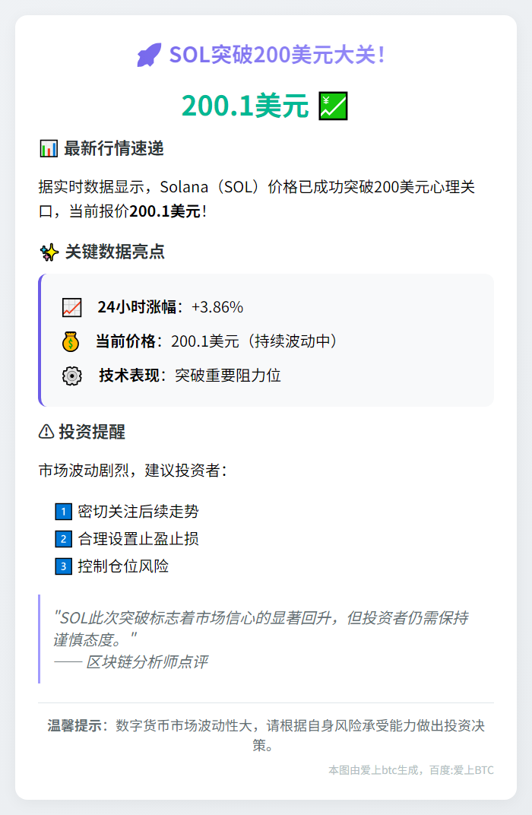
Task: Click the bar chart icon beside 最新行情速递
Action: pyautogui.click(x=48, y=149)
